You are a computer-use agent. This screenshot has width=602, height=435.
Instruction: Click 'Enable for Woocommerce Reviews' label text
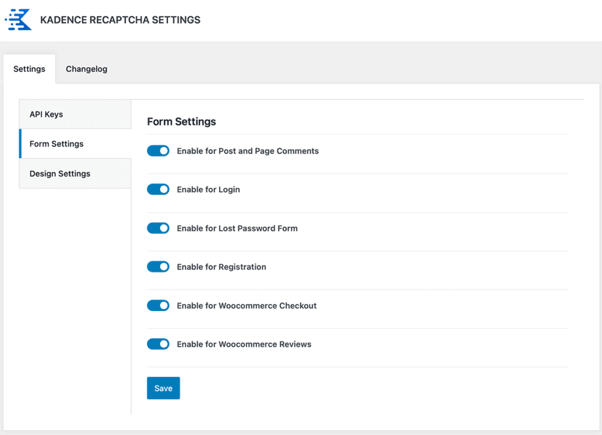244,344
